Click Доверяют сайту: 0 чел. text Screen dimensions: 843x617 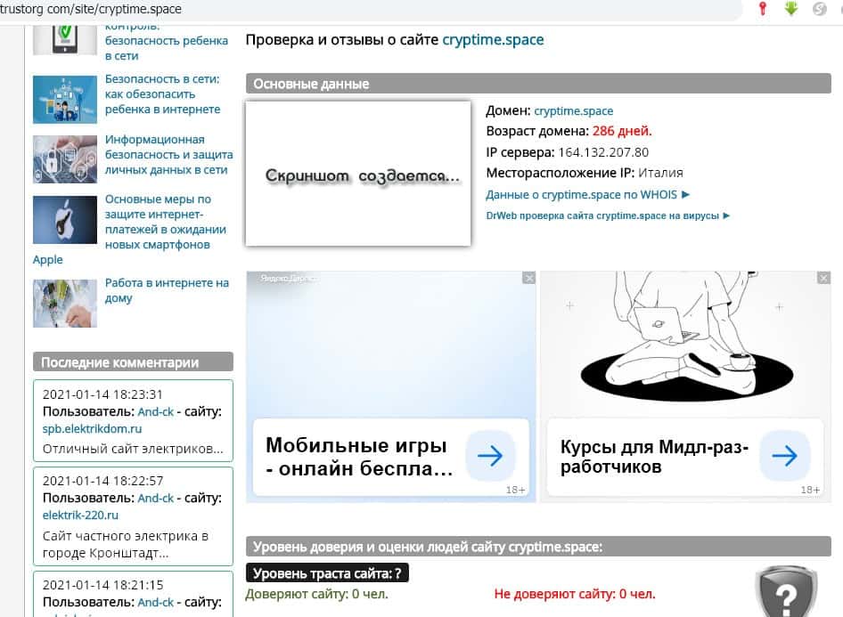click(x=316, y=594)
